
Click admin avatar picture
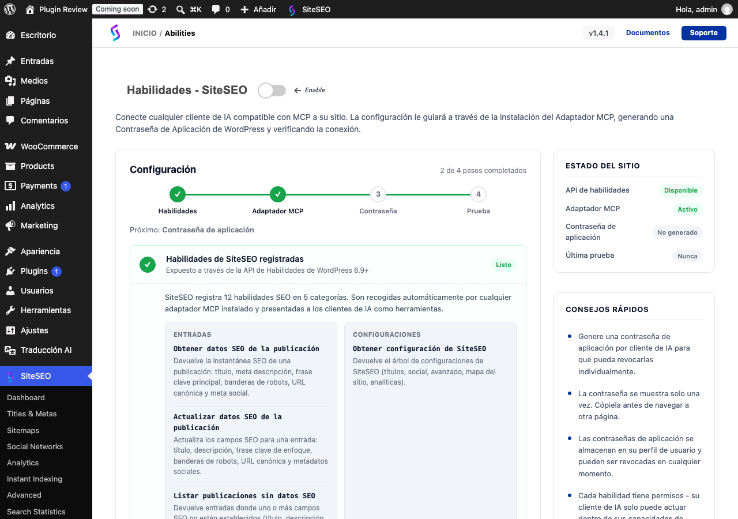coord(727,9)
